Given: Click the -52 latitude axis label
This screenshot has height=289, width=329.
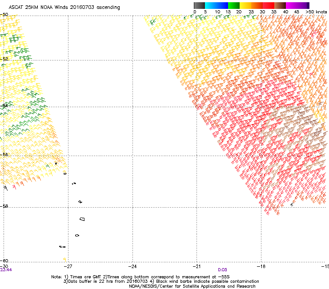Looking at the screenshot, I should (x=4, y=59).
